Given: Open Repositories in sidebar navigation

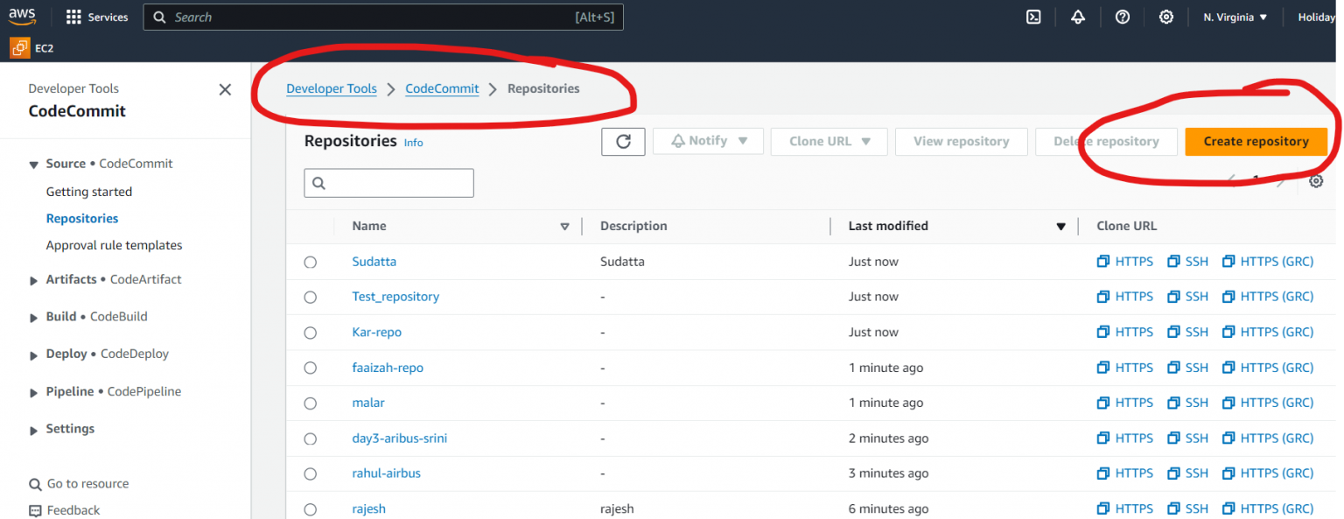Looking at the screenshot, I should pyautogui.click(x=82, y=219).
